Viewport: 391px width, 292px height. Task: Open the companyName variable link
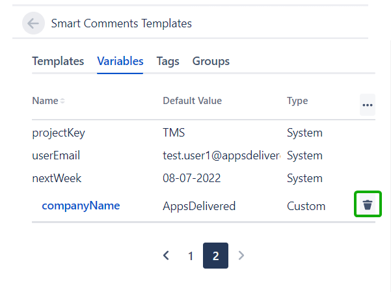(81, 206)
